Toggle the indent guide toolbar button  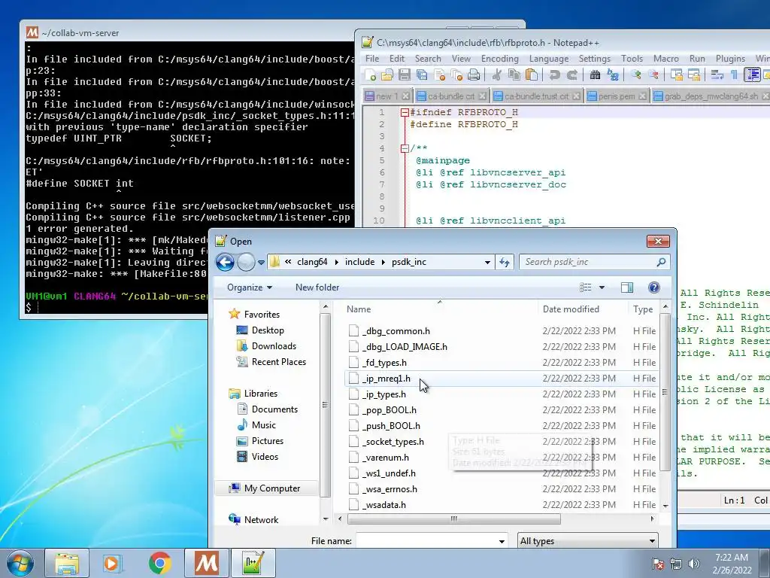click(752, 75)
